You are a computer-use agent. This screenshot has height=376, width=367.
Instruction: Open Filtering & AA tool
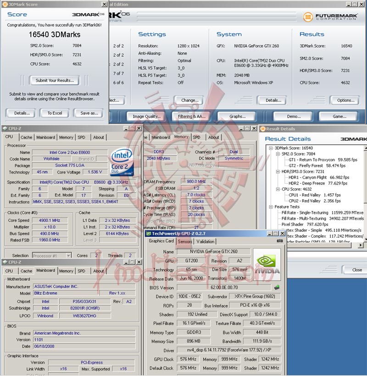tap(191, 116)
